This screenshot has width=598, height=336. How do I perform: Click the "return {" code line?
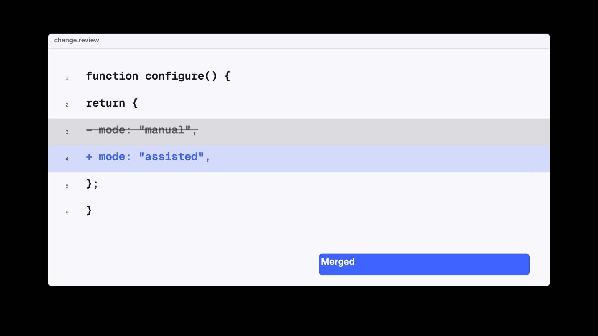coord(112,103)
